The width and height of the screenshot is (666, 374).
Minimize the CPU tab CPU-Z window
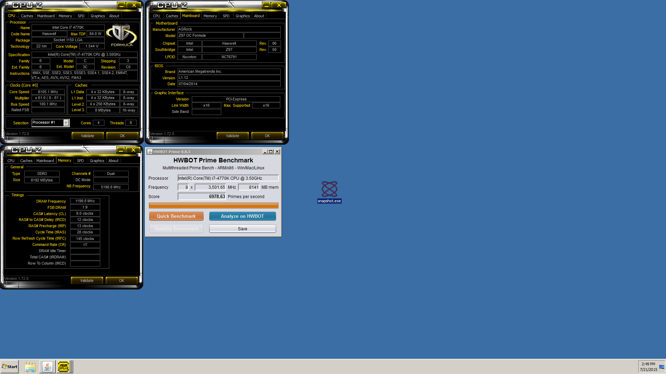pyautogui.click(x=121, y=5)
